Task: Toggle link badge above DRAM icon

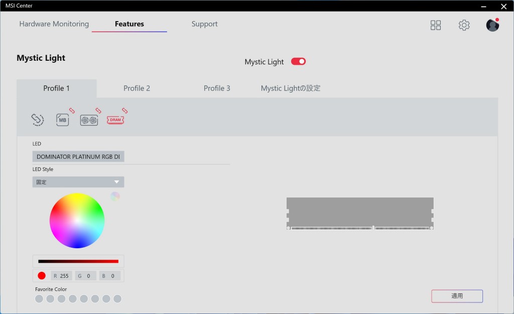Action: tap(124, 111)
